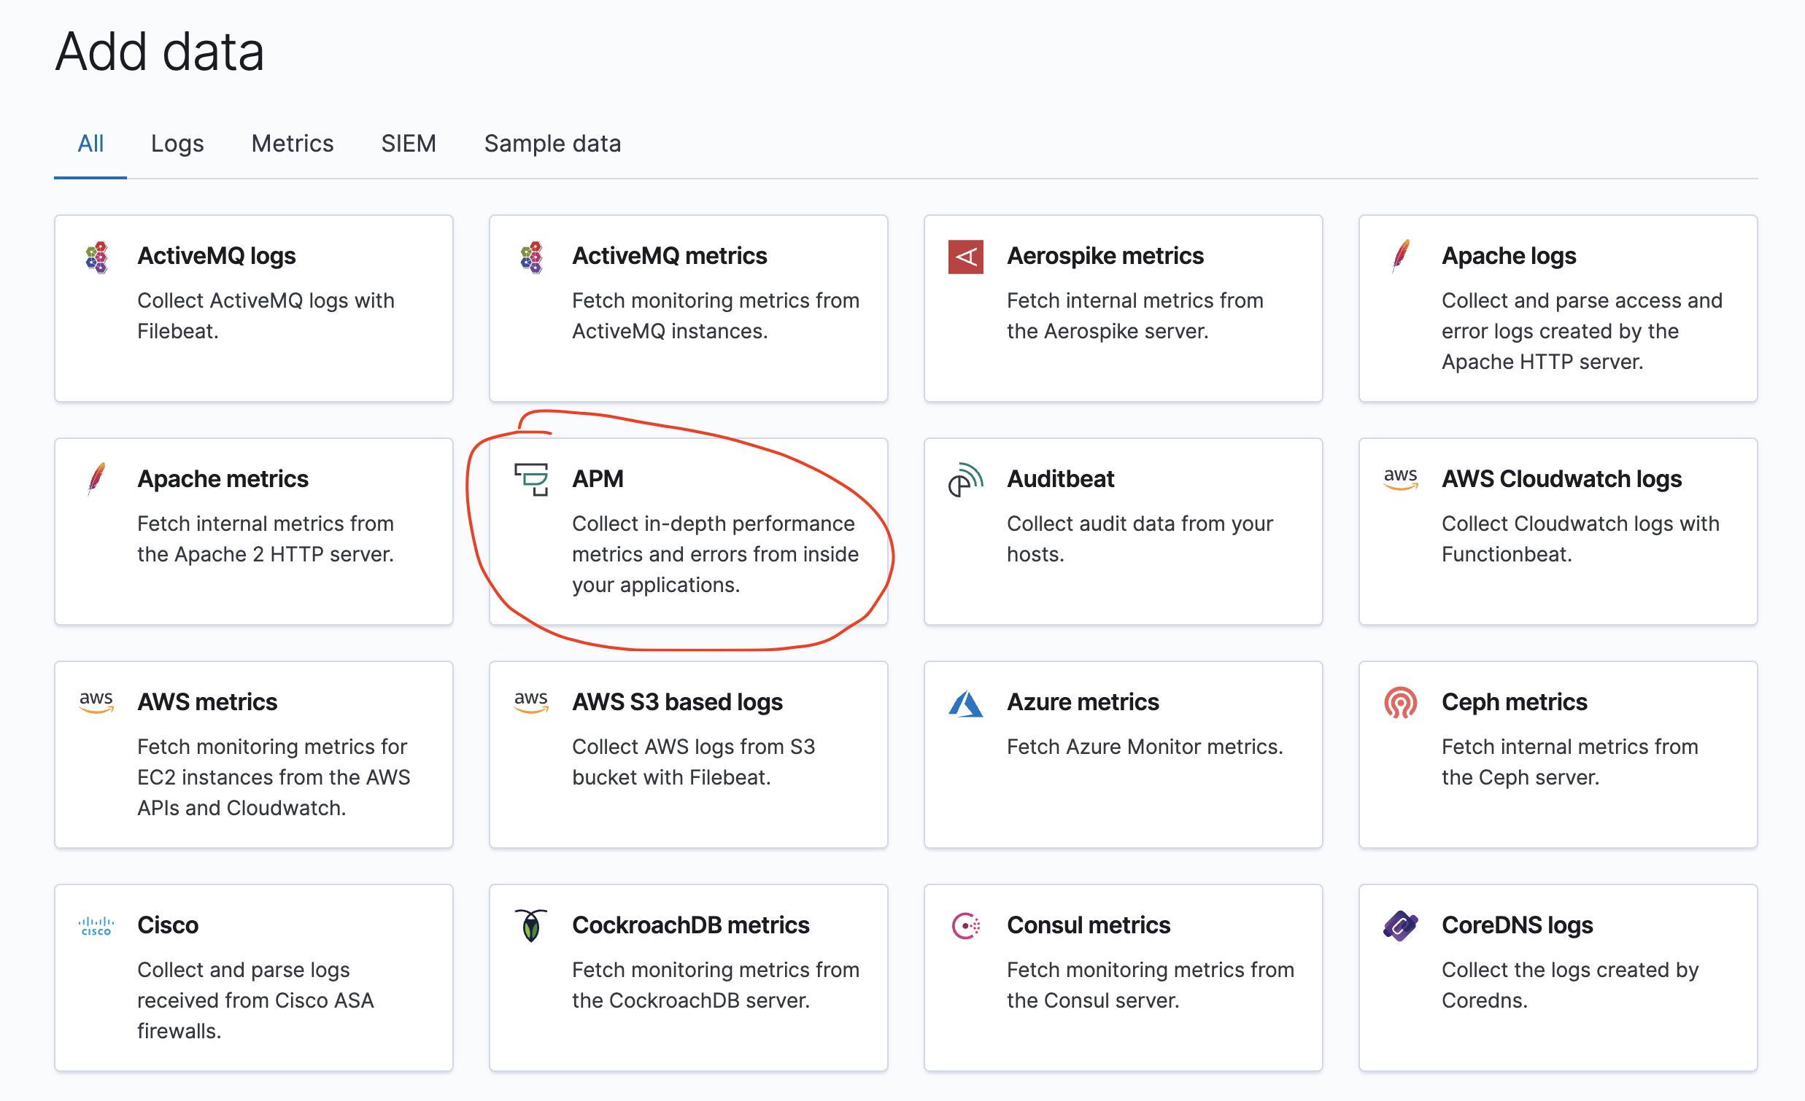Open the ActiveMQ logs title
The height and width of the screenshot is (1101, 1805).
(x=217, y=255)
